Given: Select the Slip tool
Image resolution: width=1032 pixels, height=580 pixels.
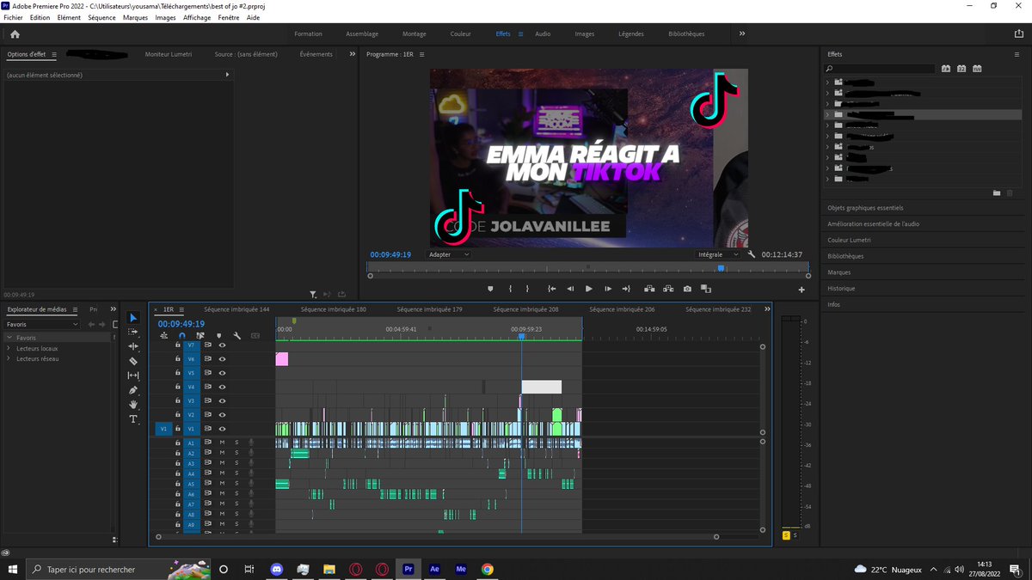Looking at the screenshot, I should tap(133, 375).
